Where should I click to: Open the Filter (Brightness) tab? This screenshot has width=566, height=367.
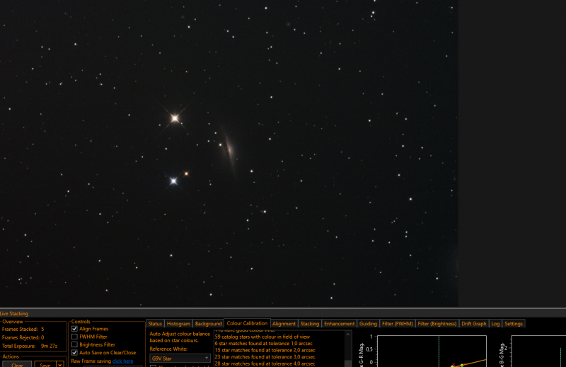[437, 324]
